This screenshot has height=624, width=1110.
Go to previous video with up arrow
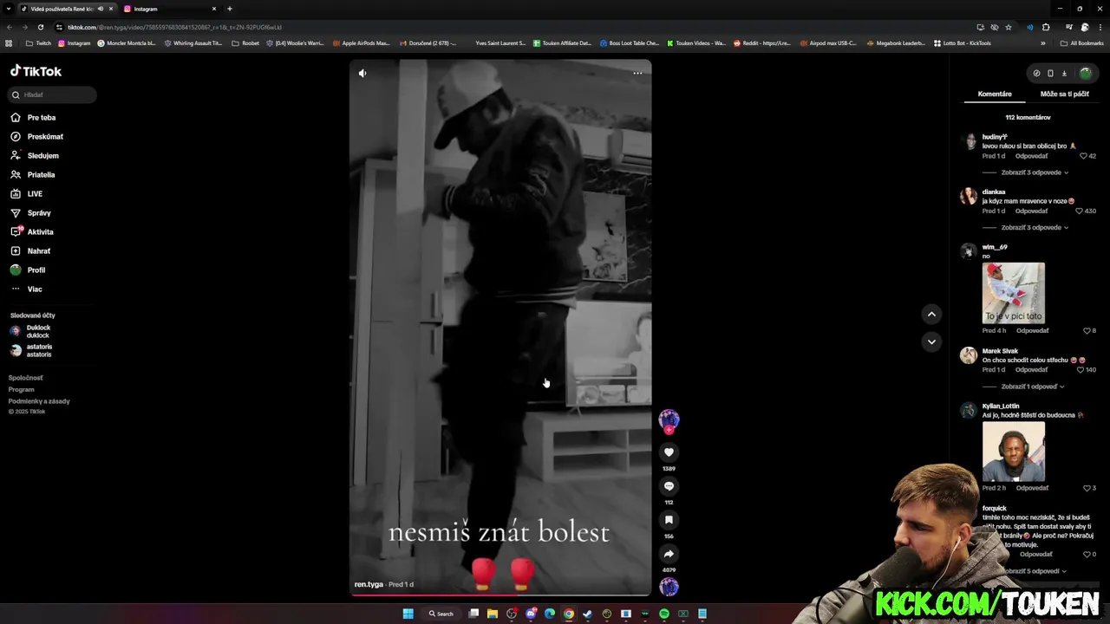931,314
